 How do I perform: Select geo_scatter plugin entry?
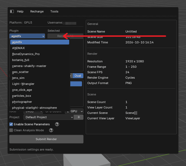coord(40,72)
